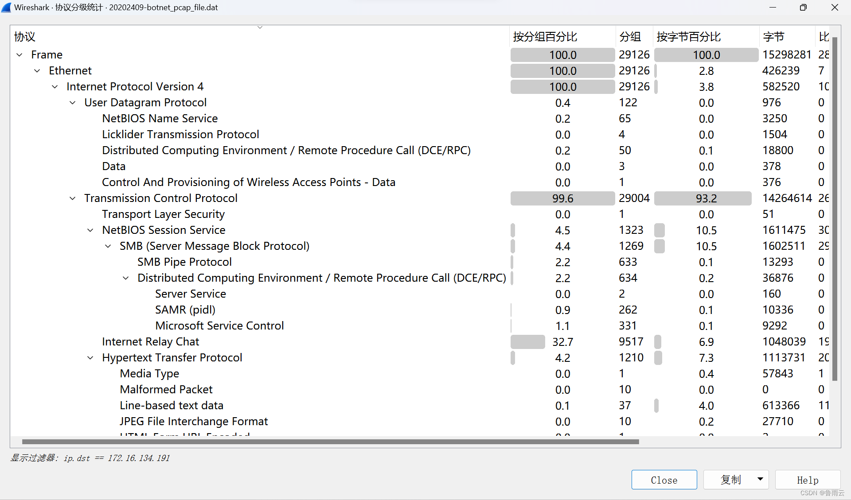Image resolution: width=851 pixels, height=500 pixels.
Task: Collapse Transmission Control Protocol node
Action: tap(73, 198)
